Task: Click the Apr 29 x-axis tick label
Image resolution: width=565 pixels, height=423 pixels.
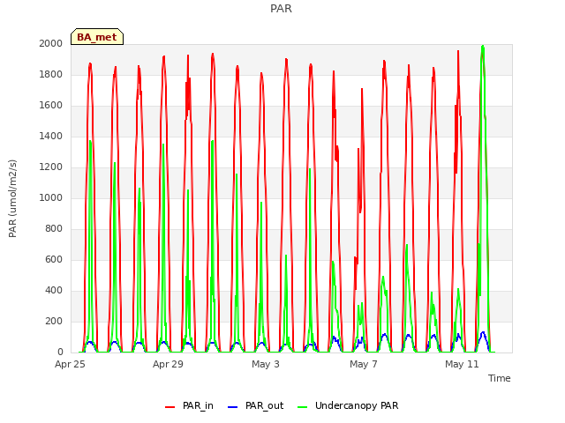Action: click(x=168, y=364)
